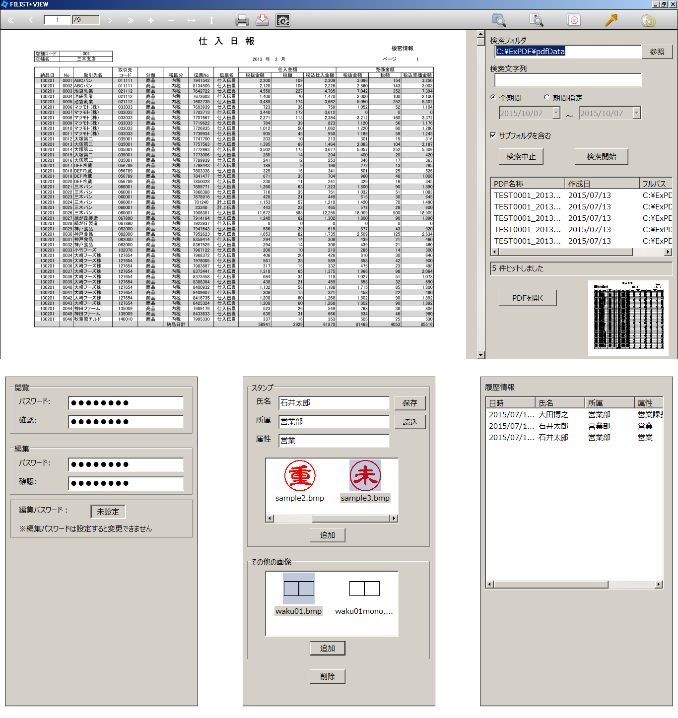Image resolution: width=678 pixels, height=718 pixels.
Task: Go to the next page arrow
Action: pos(110,20)
